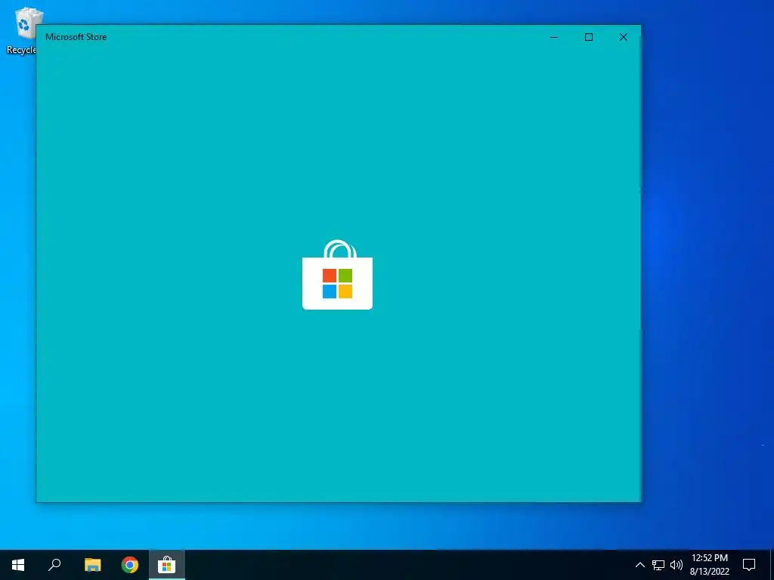
Task: Open the volume speaker icon
Action: pos(676,565)
